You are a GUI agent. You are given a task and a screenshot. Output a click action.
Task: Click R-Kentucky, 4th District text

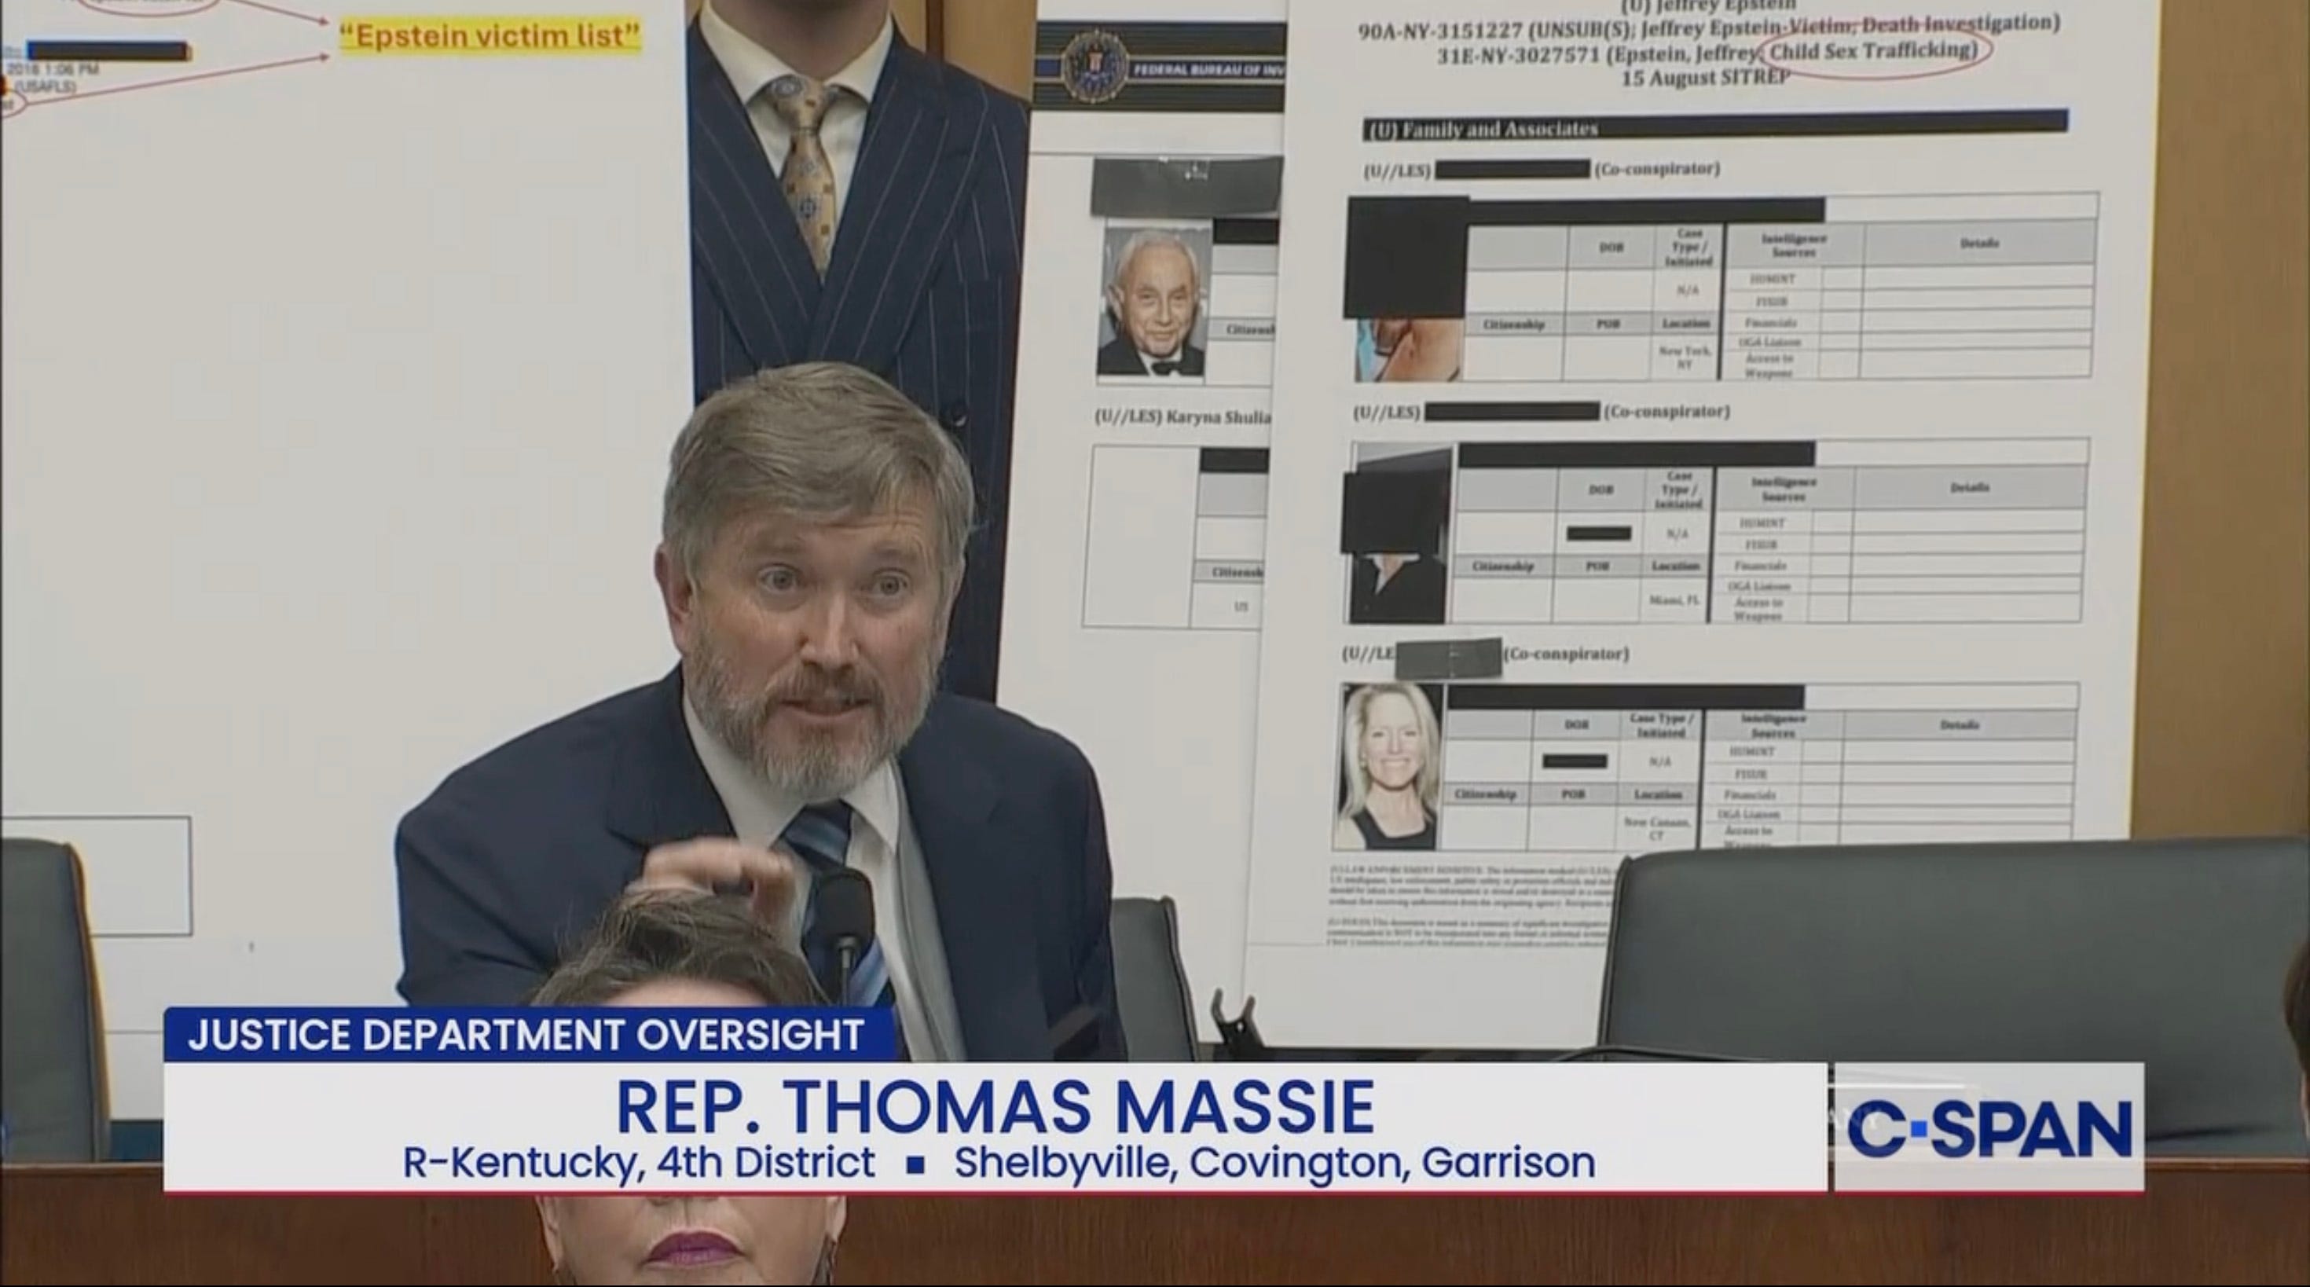pos(639,1163)
